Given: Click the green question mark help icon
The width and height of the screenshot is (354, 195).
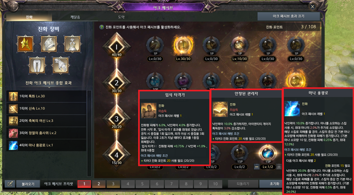Looking at the screenshot, I should click(102, 27).
